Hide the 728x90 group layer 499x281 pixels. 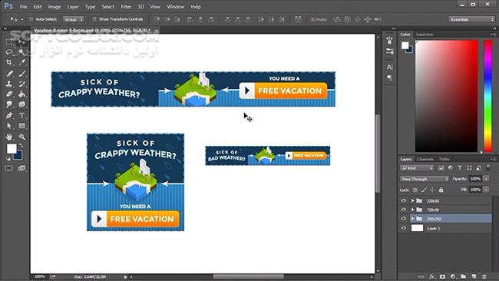tap(404, 210)
